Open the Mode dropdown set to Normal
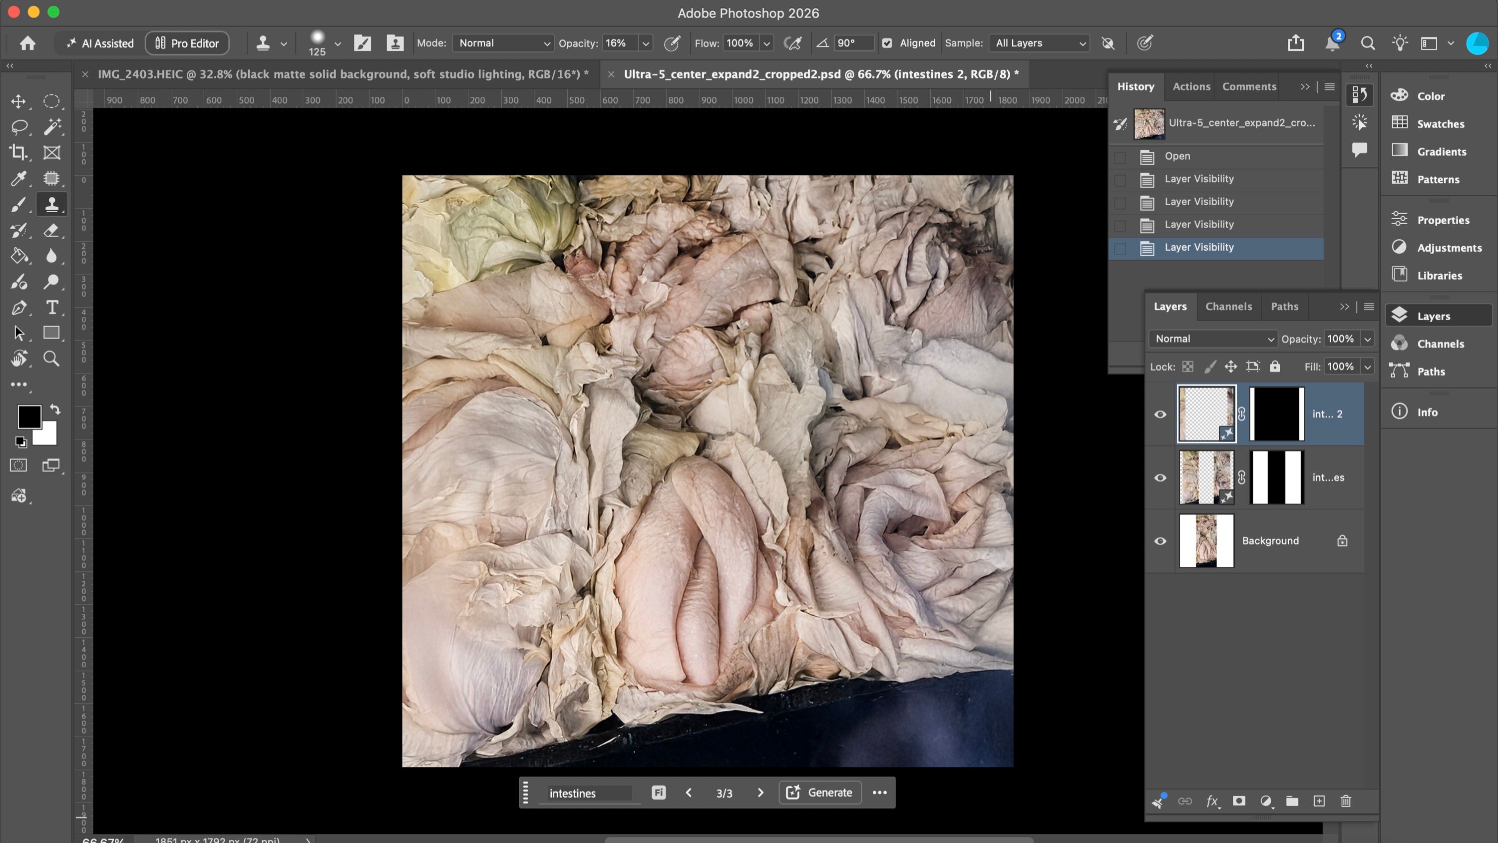Screen dimensions: 1498x843 503,43
